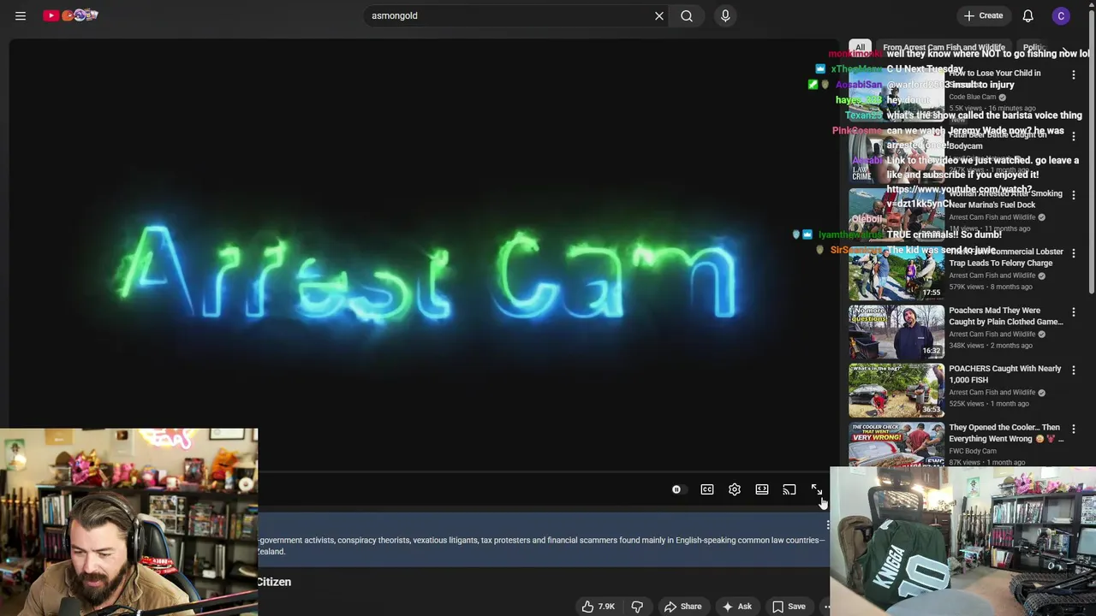
Task: Click the sidebar text 525K views, 1 month ago
Action: pos(989,404)
